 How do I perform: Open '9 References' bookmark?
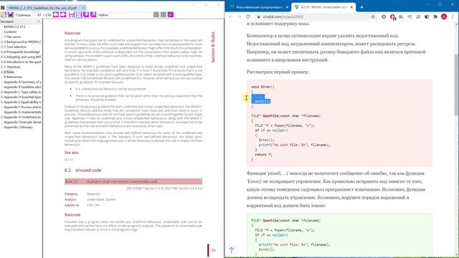coord(13,77)
